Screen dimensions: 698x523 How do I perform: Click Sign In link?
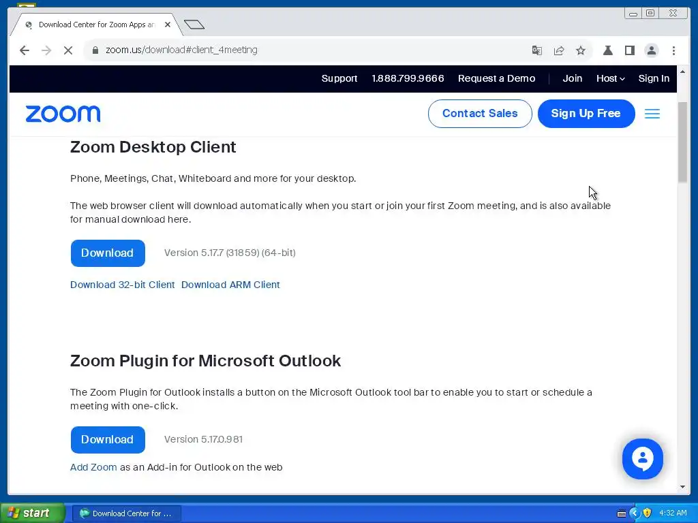coord(654,78)
